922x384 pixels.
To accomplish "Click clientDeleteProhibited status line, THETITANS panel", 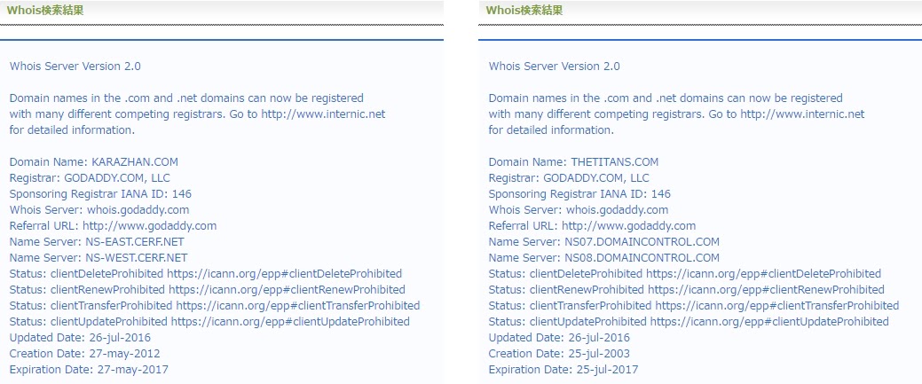I will coord(685,273).
